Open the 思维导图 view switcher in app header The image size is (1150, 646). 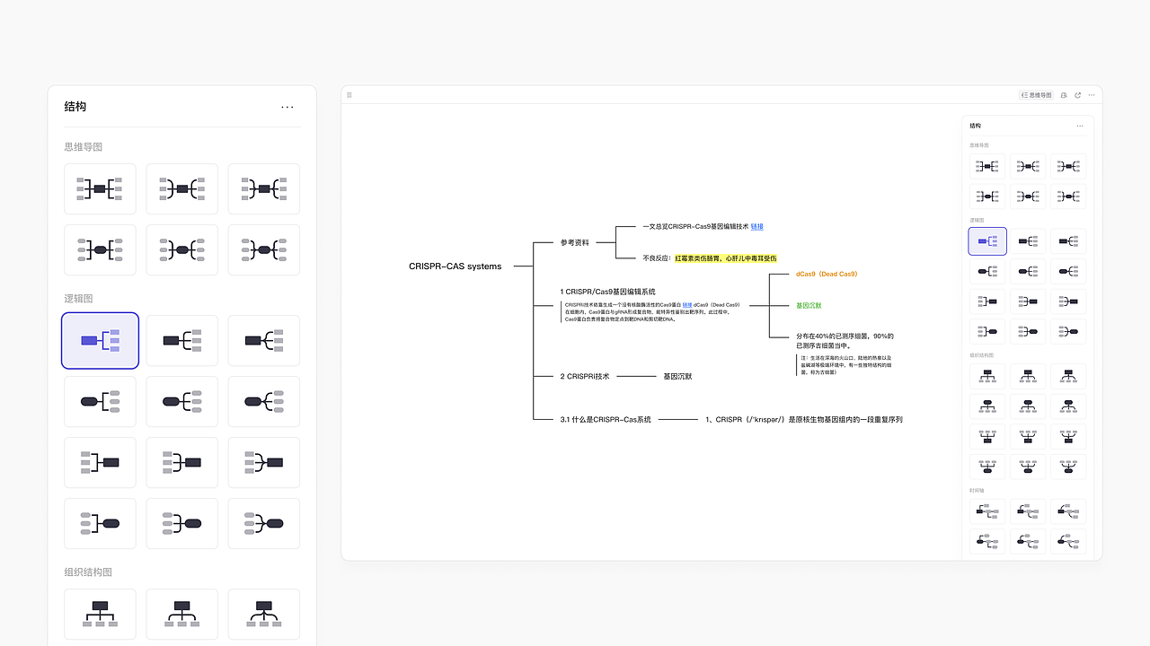pos(1035,94)
